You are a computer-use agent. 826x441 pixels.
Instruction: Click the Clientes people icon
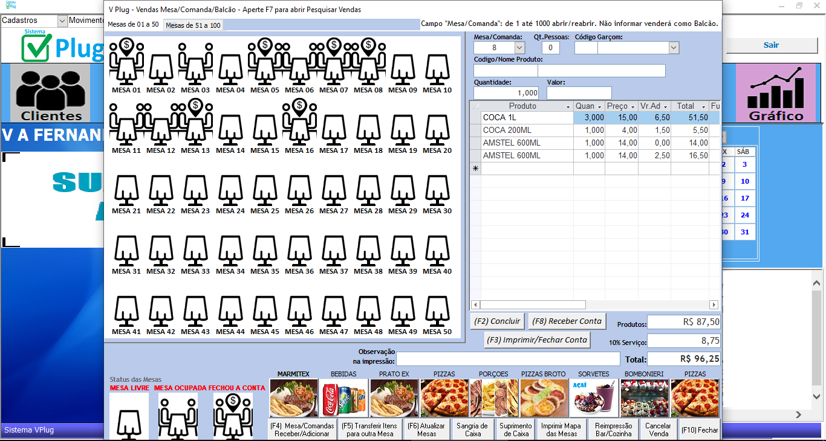coord(51,94)
